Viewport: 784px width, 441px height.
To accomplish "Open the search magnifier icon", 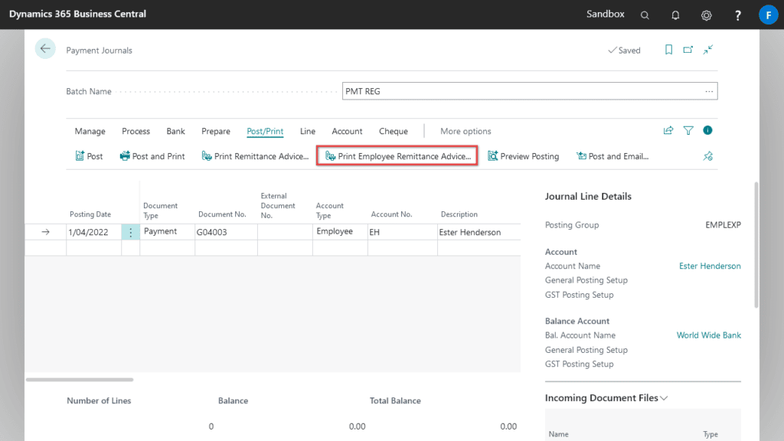I will (645, 15).
